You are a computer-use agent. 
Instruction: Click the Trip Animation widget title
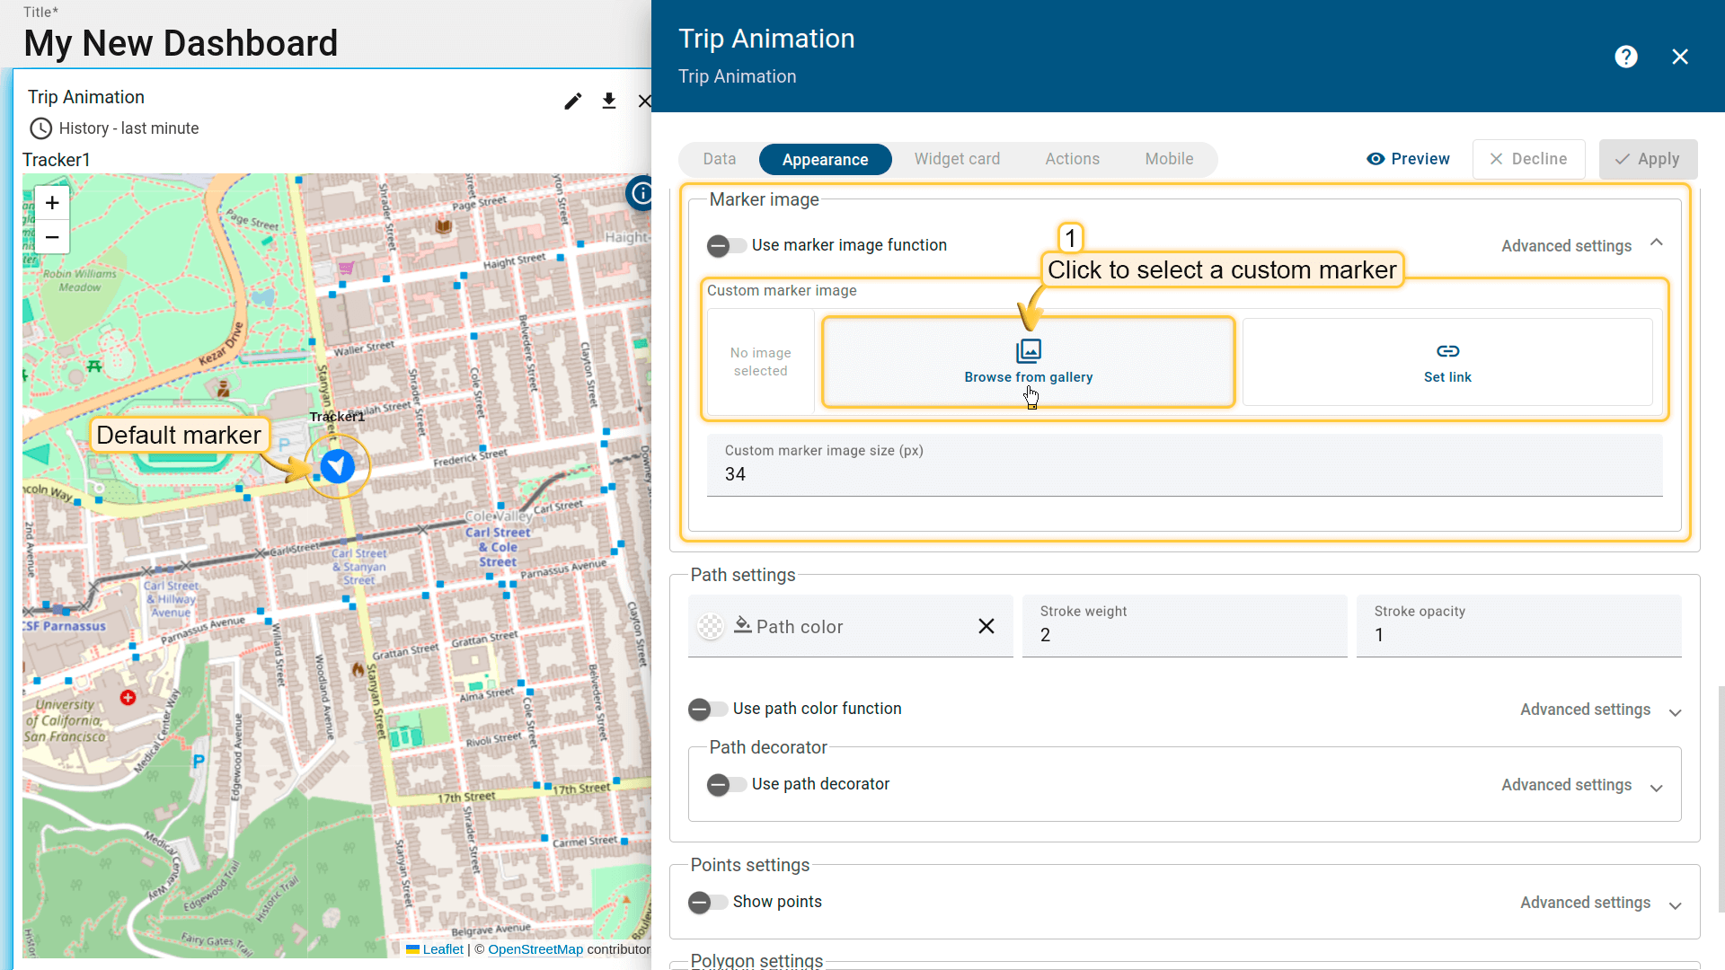click(x=86, y=97)
